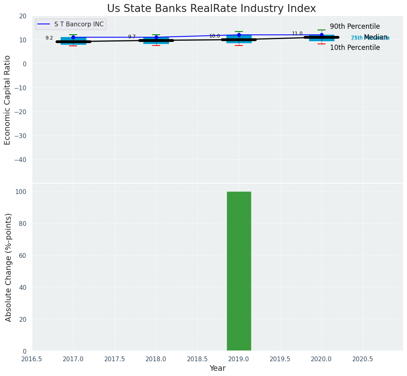The width and height of the screenshot is (407, 376).
Task: Click the x-axis tick label '2017.5'
Action: (115, 359)
